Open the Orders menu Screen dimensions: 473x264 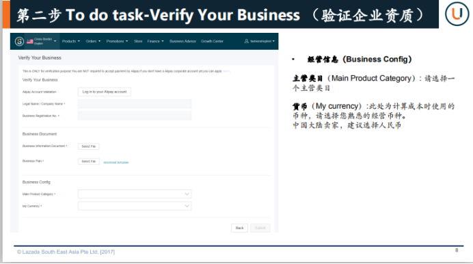coord(93,41)
